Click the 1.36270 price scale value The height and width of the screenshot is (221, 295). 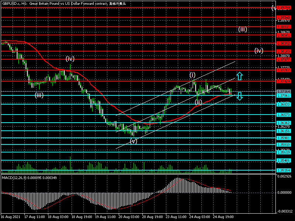[x=284, y=127]
